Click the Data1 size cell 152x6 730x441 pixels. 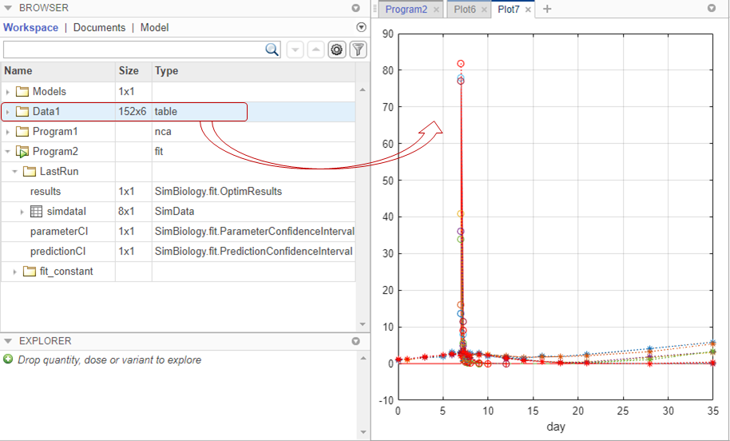(x=133, y=111)
